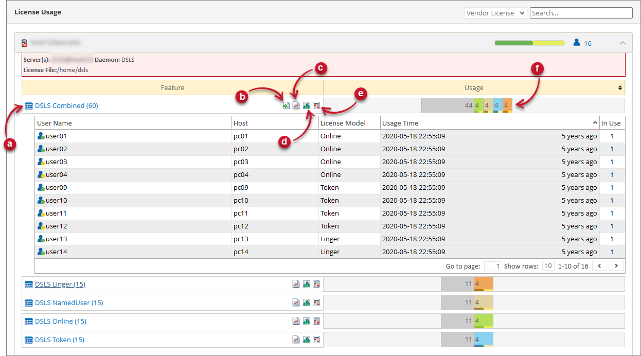Screen dimensions: 641x356
Task: Open the bar chart icon for DSLS Token
Action: (307, 340)
